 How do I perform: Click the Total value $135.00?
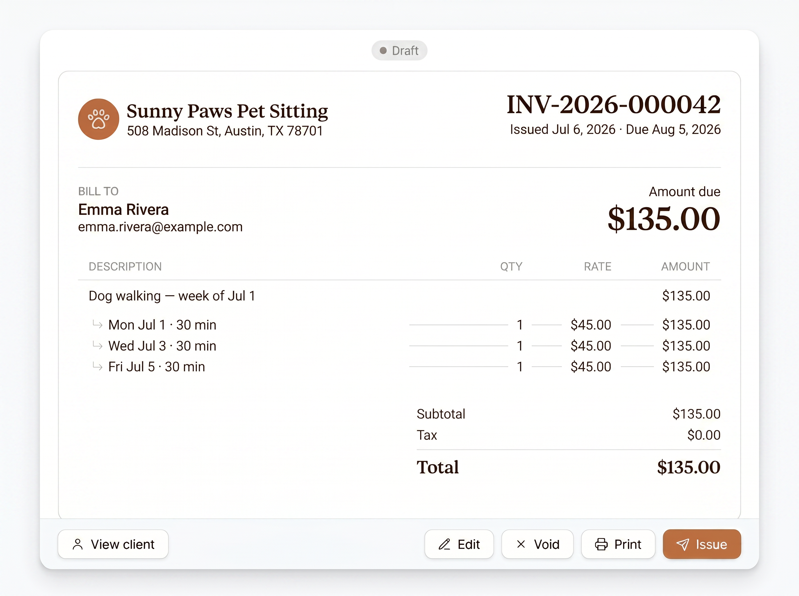click(x=688, y=467)
